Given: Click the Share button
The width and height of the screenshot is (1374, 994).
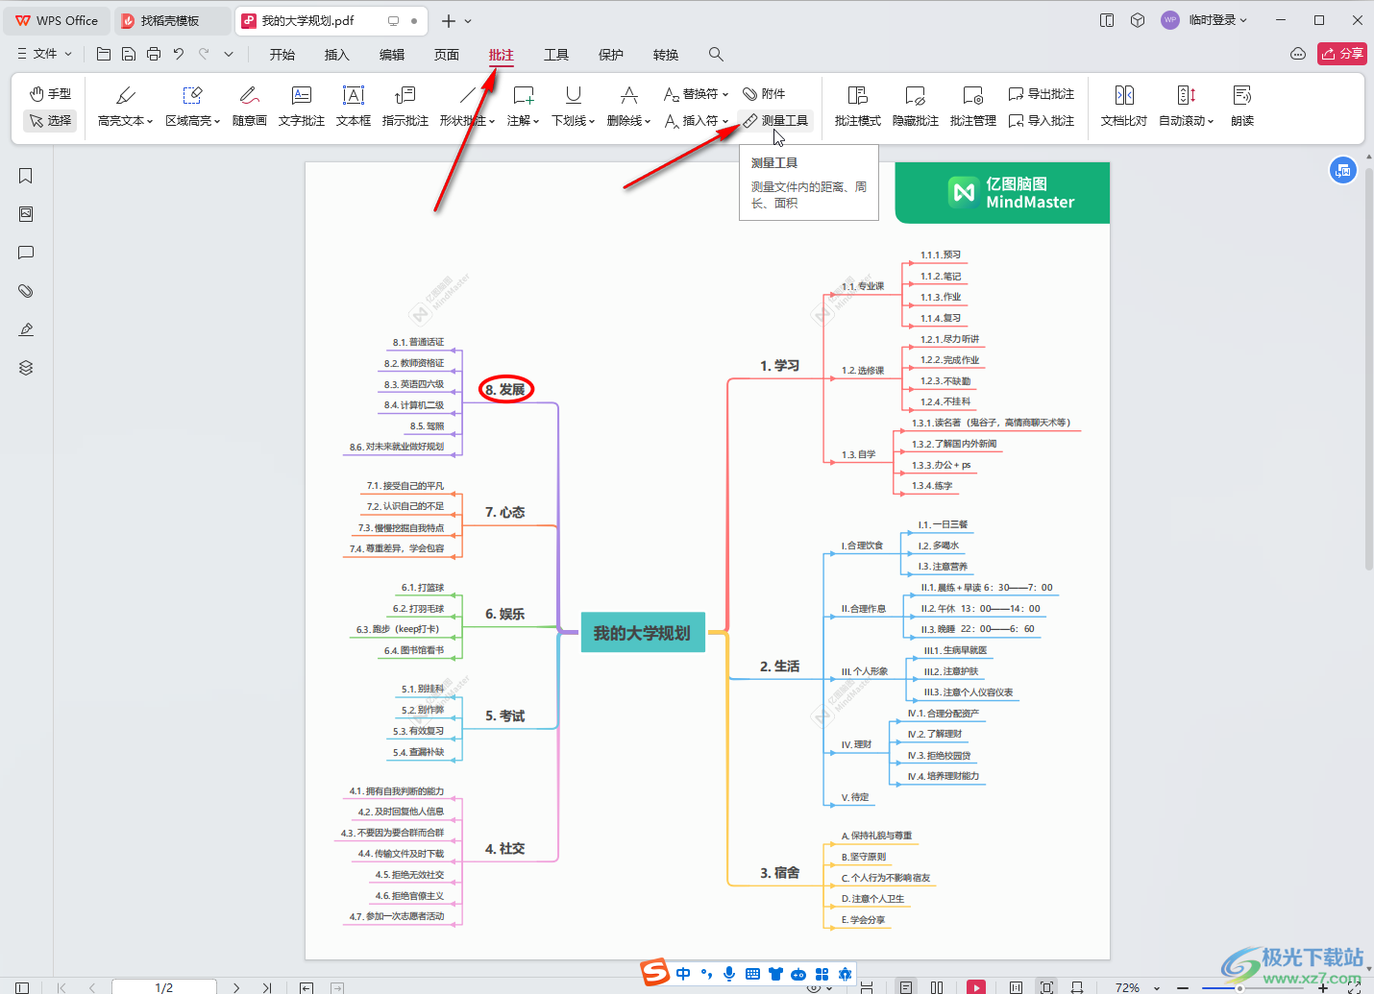Looking at the screenshot, I should point(1342,54).
